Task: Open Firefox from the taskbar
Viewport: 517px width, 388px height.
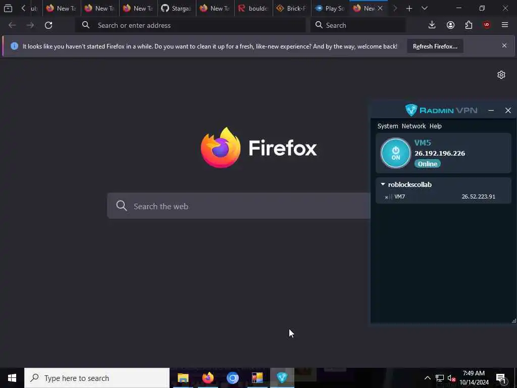Action: pyautogui.click(x=208, y=378)
